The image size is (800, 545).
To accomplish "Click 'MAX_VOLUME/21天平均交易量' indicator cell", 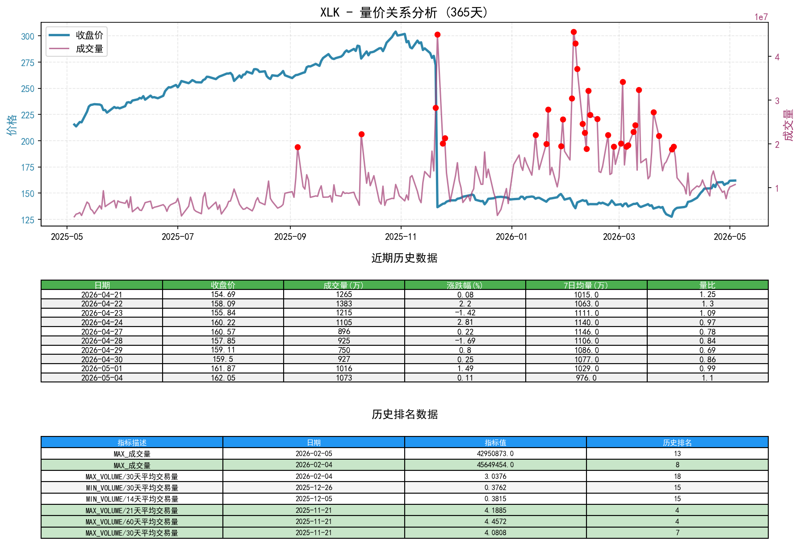I will pyautogui.click(x=132, y=510).
